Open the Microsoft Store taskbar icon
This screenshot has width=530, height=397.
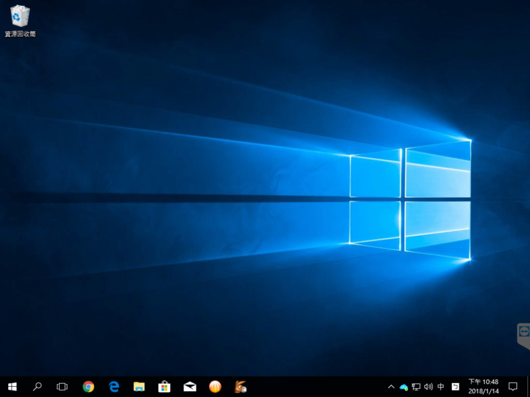click(165, 387)
